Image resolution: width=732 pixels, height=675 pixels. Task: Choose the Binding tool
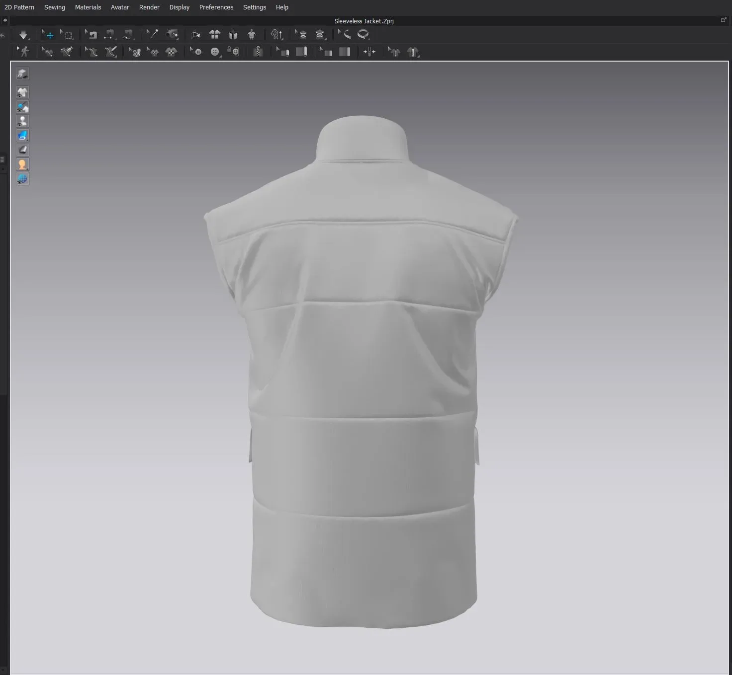tap(301, 52)
